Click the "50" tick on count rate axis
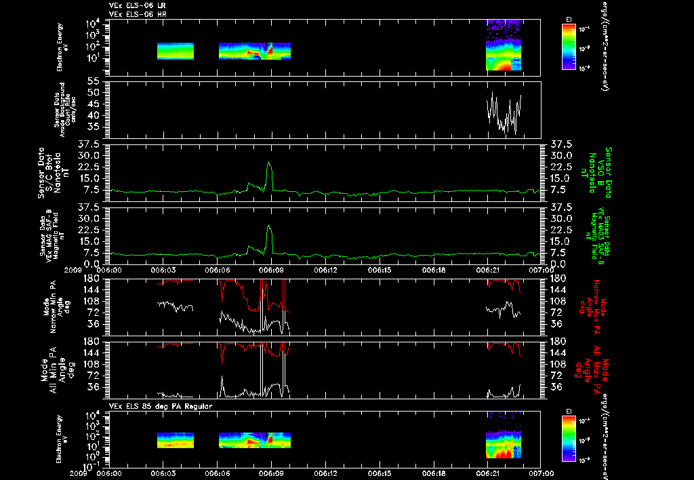This screenshot has height=480, width=694. pos(94,93)
